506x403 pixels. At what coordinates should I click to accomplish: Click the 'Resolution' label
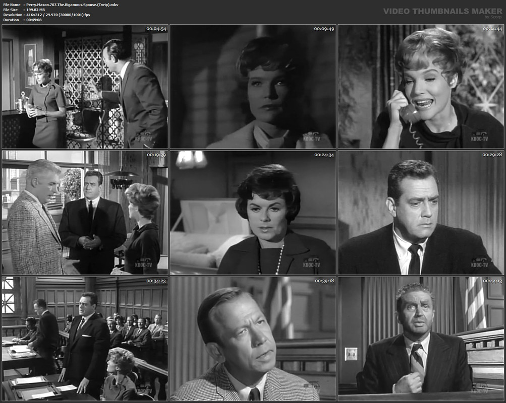point(13,15)
